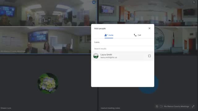Click the expand arrows icon at bottom right
Image resolution: width=198 pixels, height=111 pixels.
coord(193,106)
